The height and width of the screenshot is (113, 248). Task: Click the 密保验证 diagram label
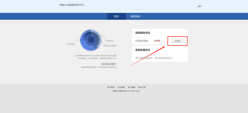tap(110, 41)
